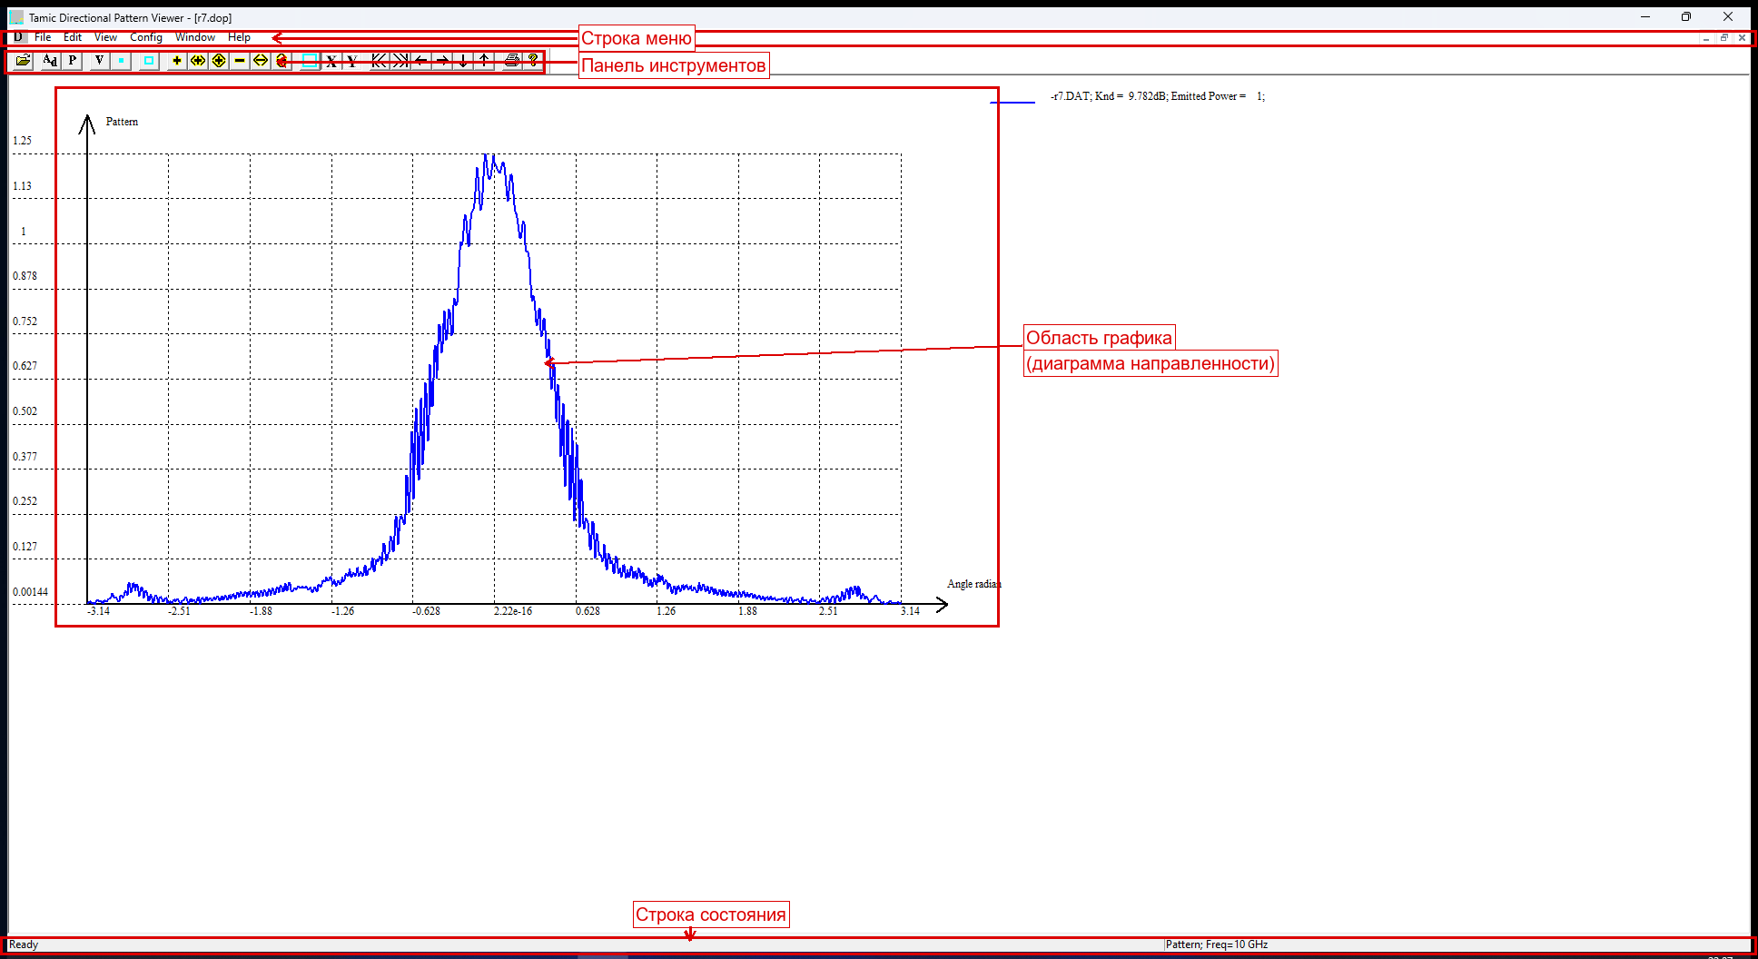Open the File menu
The height and width of the screenshot is (959, 1758).
pyautogui.click(x=43, y=37)
